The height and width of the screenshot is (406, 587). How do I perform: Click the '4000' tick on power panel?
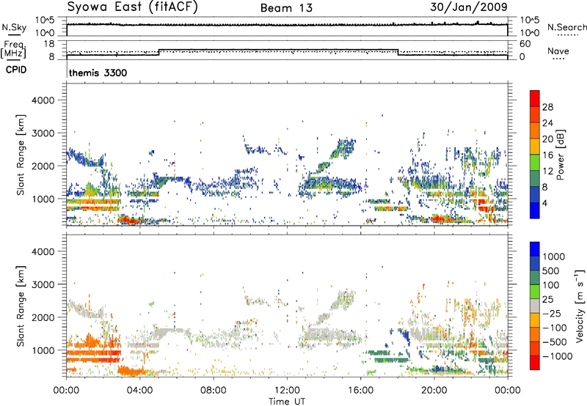tap(43, 100)
